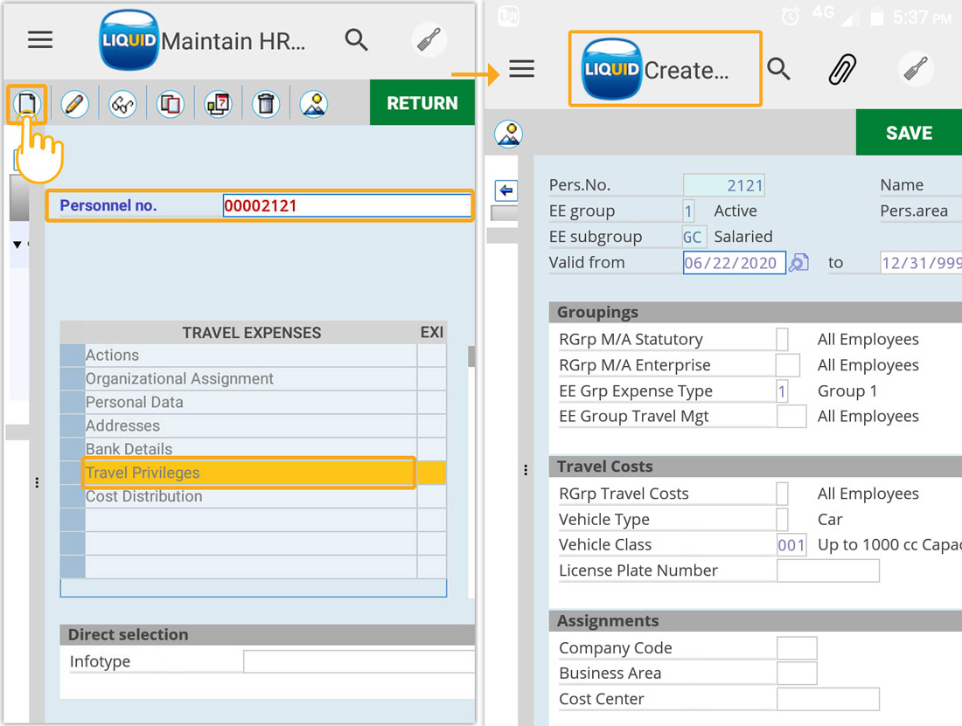Click the trash Delete icon
This screenshot has height=726, width=962.
coord(266,104)
